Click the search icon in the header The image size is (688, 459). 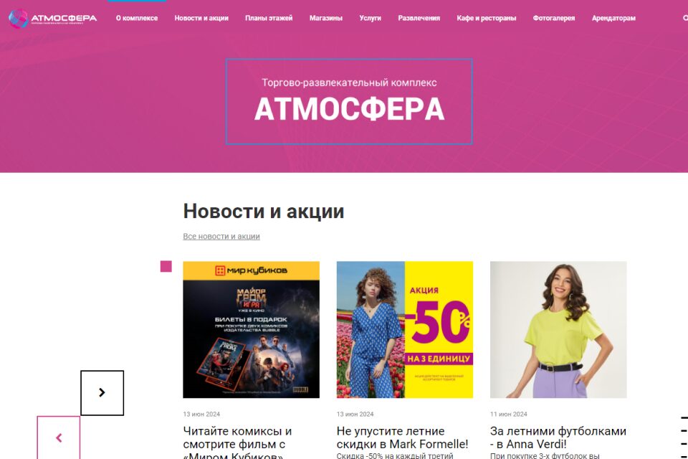(685, 18)
